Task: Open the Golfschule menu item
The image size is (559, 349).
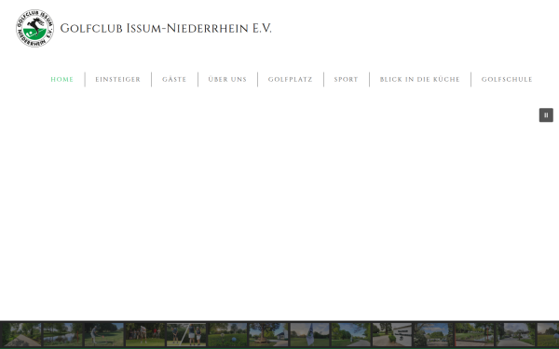Action: pyautogui.click(x=507, y=79)
